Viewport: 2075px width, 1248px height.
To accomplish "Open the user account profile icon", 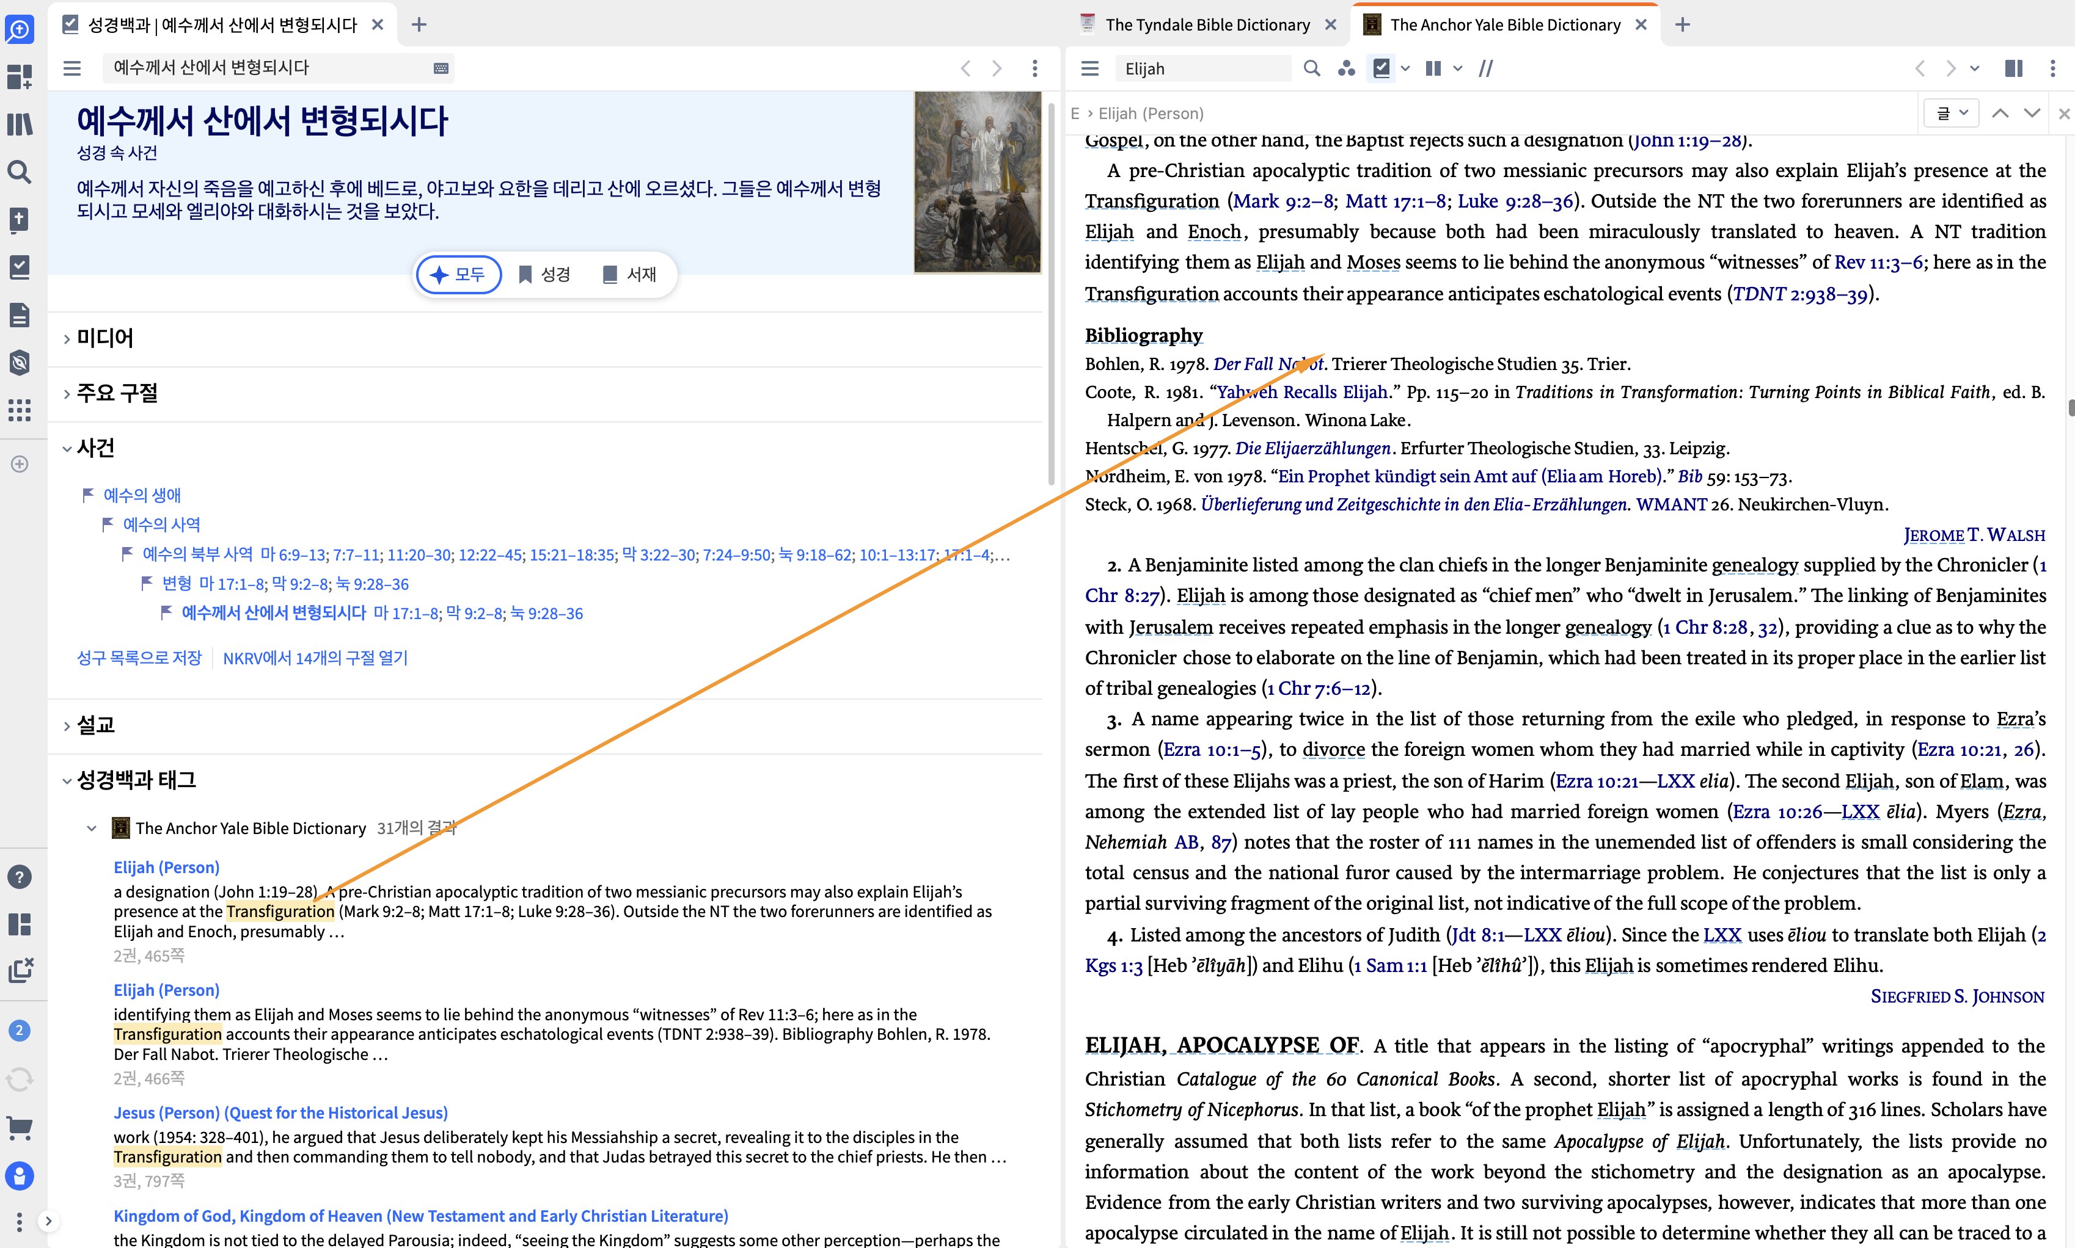I will point(20,1176).
